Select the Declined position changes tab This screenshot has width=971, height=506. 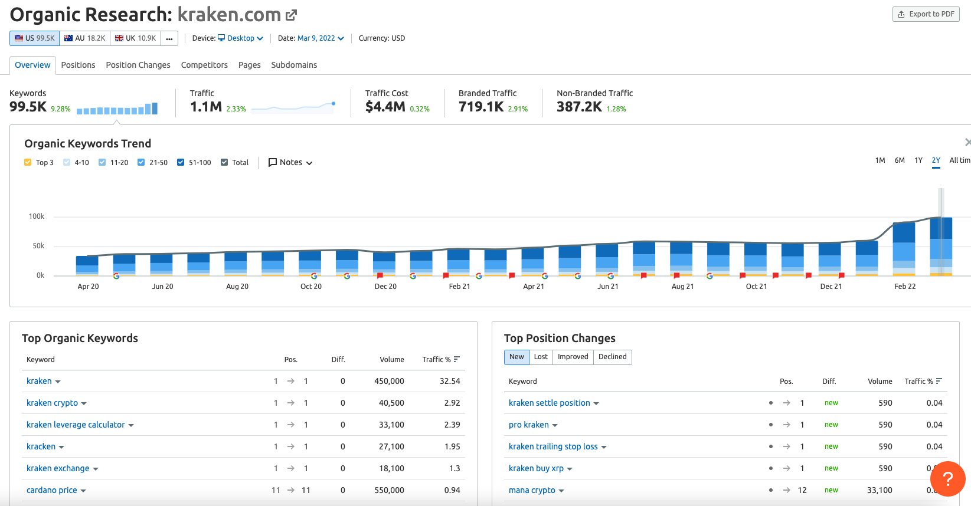coord(613,357)
